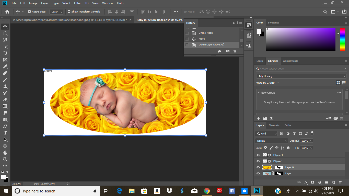The image size is (349, 196).
Task: Click the delete layer trash icon
Action: pos(340,182)
